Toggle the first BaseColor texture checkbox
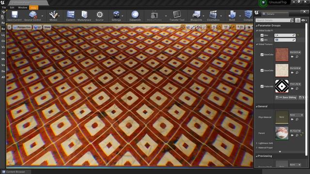 pyautogui.click(x=262, y=55)
